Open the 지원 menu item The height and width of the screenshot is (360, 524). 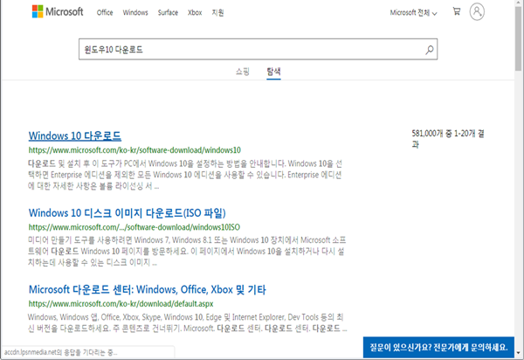coord(217,12)
